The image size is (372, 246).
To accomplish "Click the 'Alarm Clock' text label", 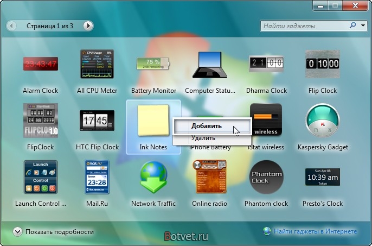I will [41, 91].
